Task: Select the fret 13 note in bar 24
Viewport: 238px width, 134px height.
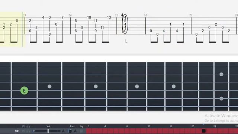Action: [109, 17]
